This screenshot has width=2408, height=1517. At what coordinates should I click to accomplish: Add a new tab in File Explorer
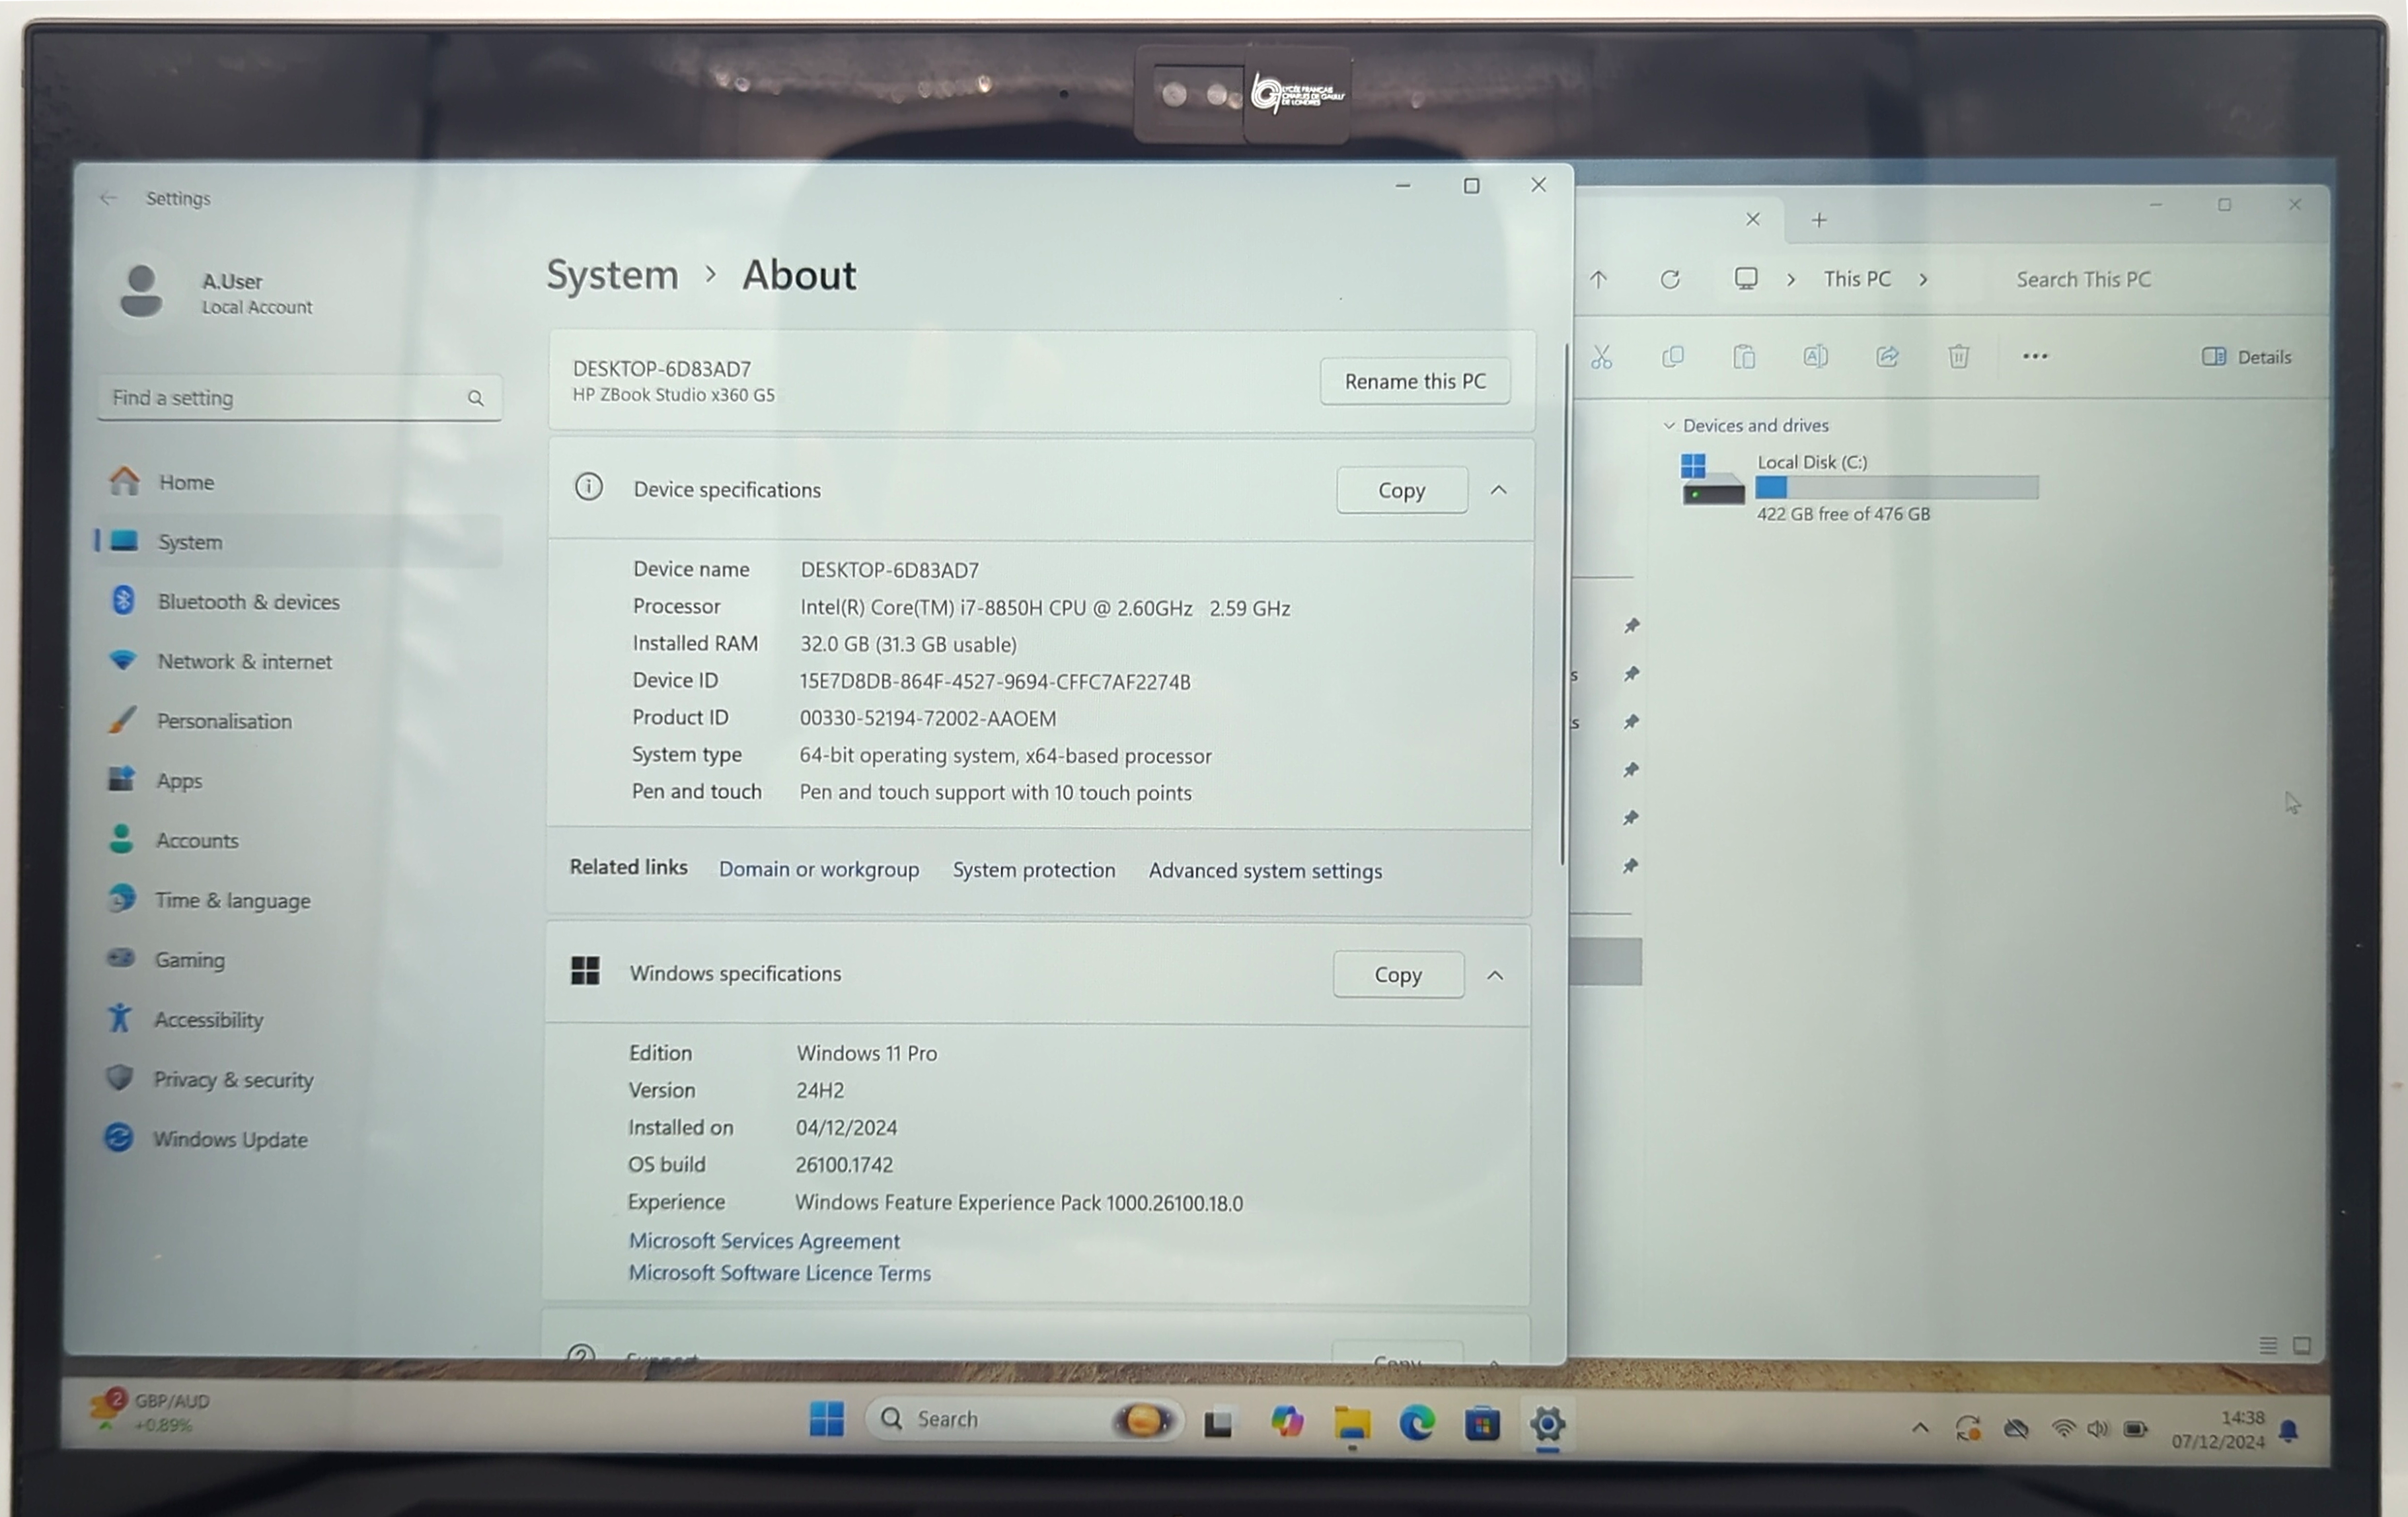pos(1819,220)
